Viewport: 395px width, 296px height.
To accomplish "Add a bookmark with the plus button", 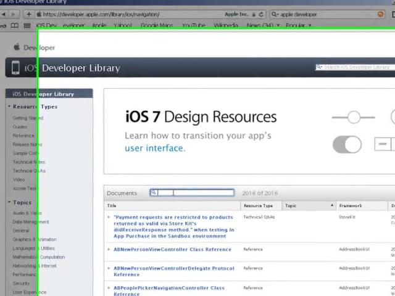I will 29,14.
